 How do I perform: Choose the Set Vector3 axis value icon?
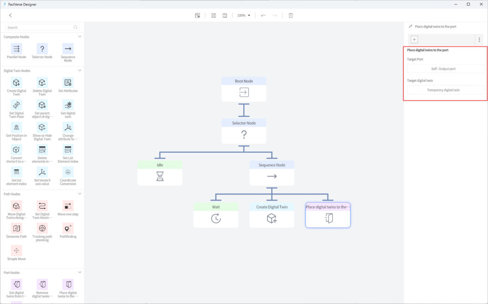[x=42, y=172]
